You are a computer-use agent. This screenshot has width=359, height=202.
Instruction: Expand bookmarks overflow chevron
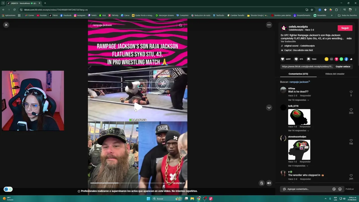[332, 15]
